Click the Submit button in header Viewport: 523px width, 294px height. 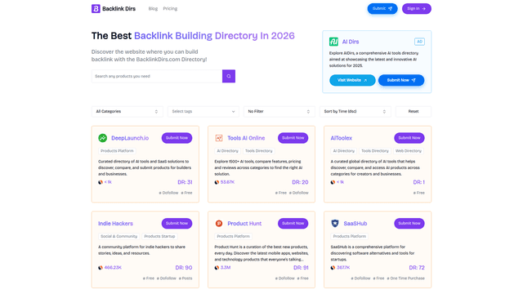(x=382, y=9)
